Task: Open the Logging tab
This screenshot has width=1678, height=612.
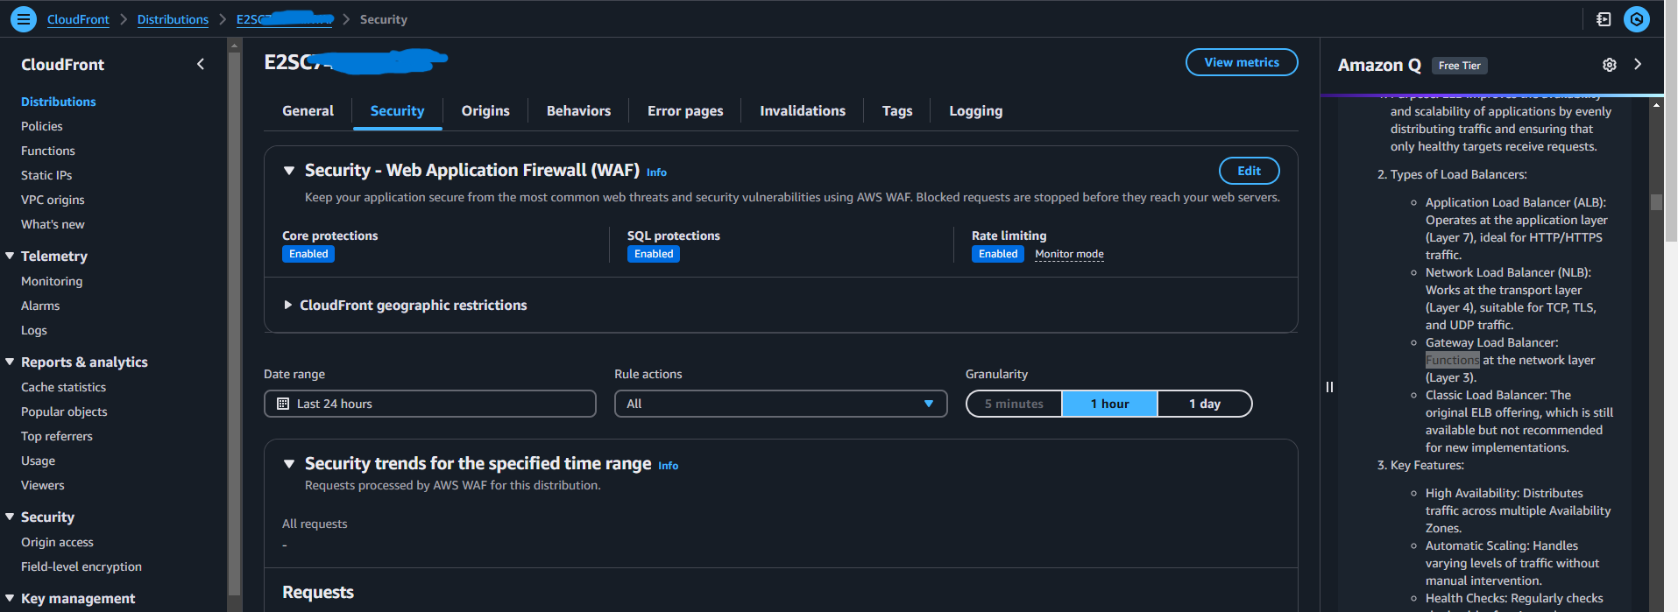Action: (975, 111)
